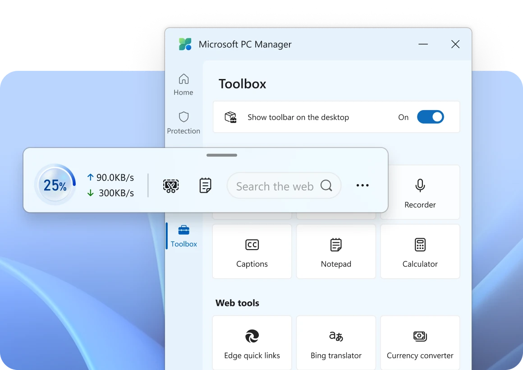Click the Currency converter icon
The width and height of the screenshot is (523, 370).
point(420,336)
